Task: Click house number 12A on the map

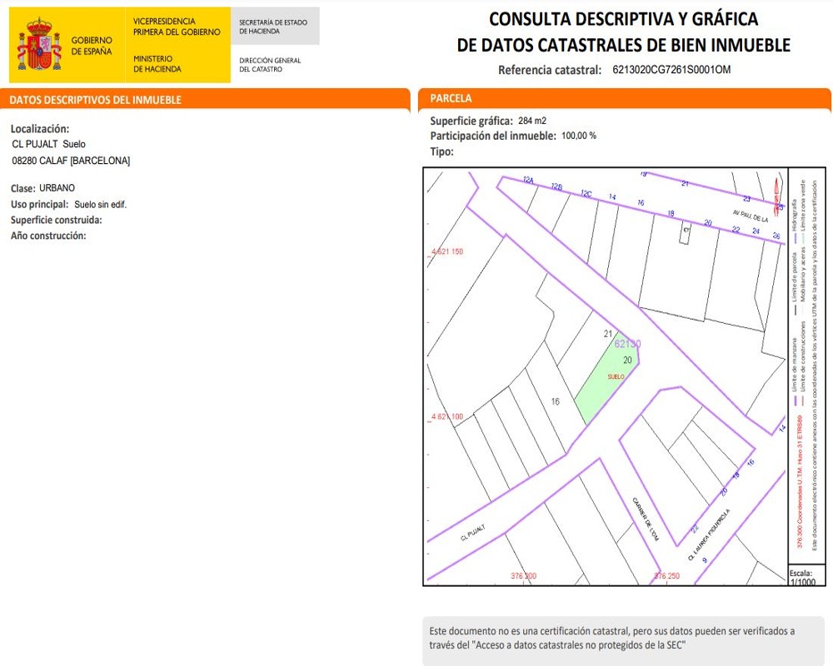Action: click(x=528, y=180)
